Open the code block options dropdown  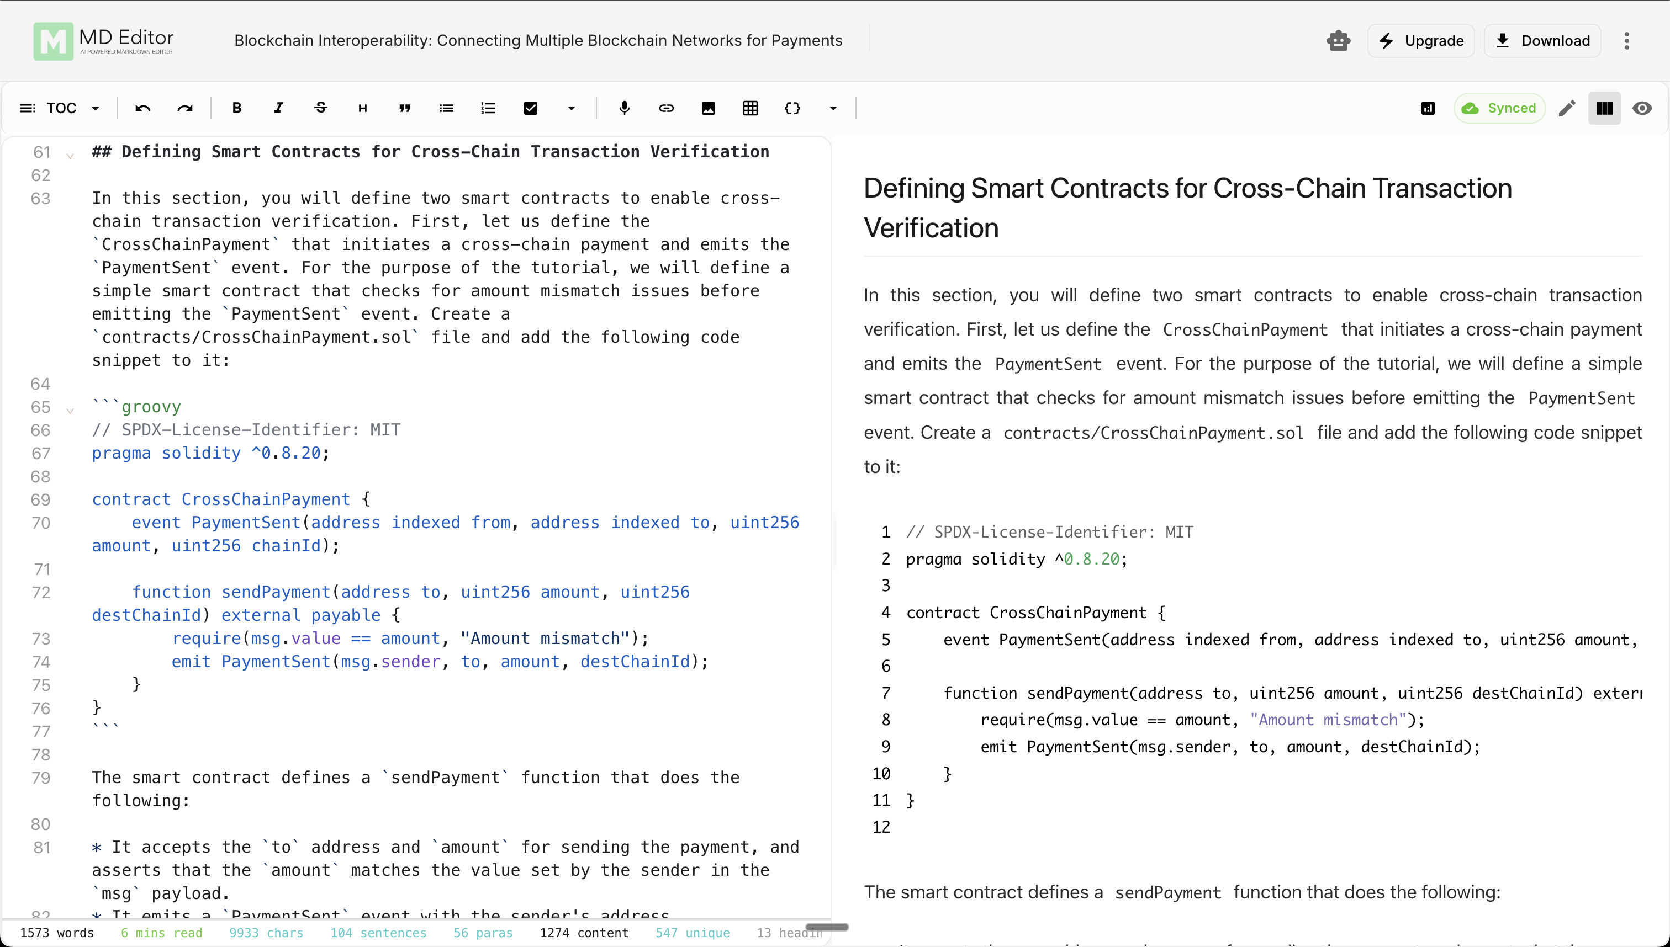coord(833,108)
